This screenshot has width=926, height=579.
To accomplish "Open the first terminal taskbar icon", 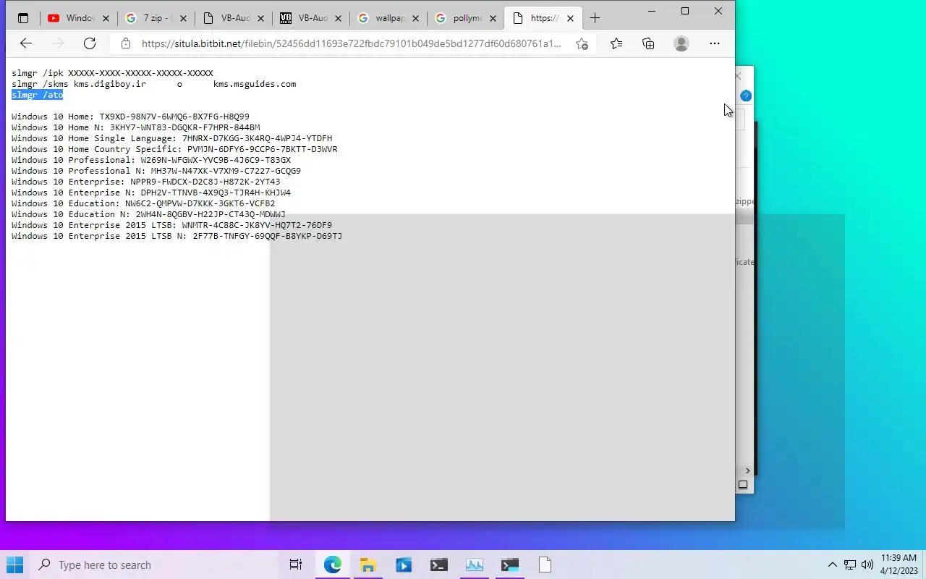I will pos(438,565).
